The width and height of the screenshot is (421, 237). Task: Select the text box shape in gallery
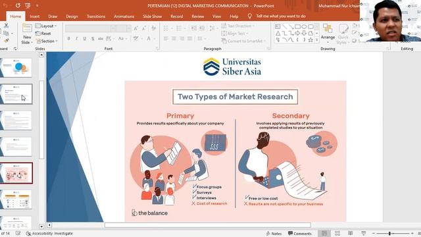pyautogui.click(x=278, y=26)
